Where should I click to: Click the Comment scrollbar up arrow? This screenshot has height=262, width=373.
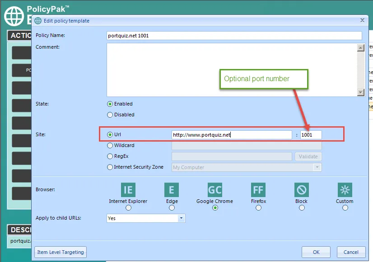[361, 47]
